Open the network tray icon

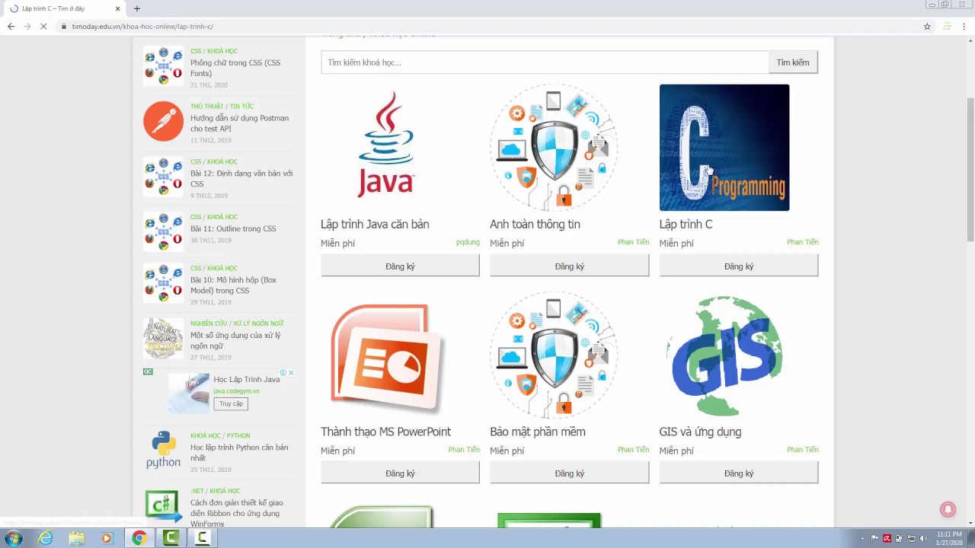pos(911,539)
